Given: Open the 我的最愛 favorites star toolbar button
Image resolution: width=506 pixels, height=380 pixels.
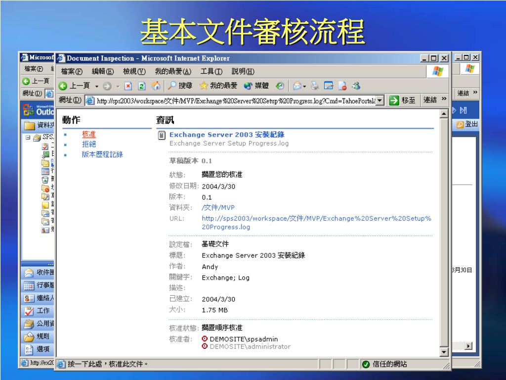Looking at the screenshot, I should 218,86.
